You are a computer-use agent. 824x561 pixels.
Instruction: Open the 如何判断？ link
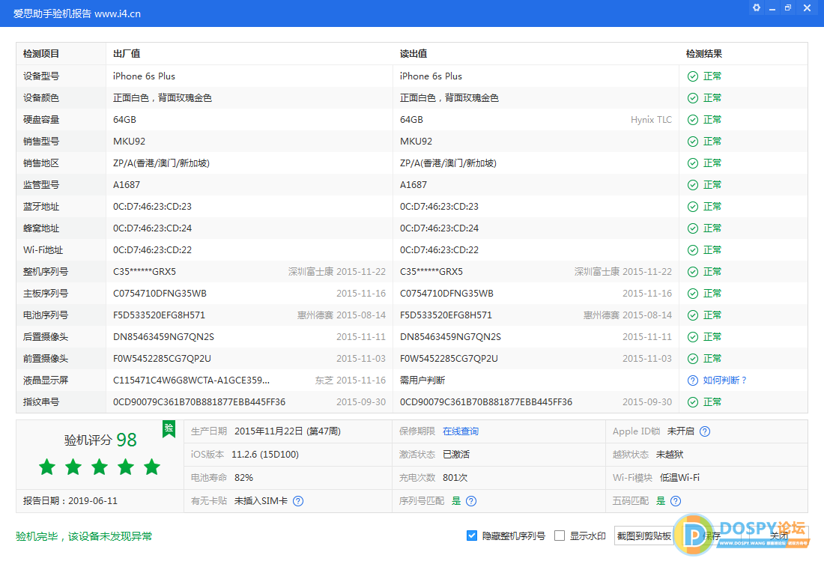point(725,380)
